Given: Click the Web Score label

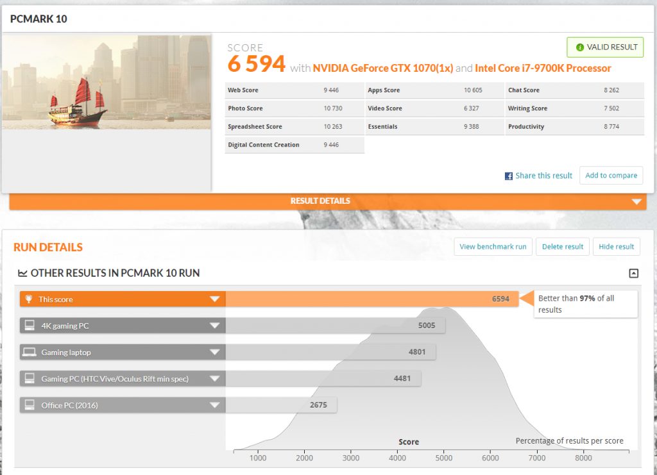Looking at the screenshot, I should coord(243,90).
